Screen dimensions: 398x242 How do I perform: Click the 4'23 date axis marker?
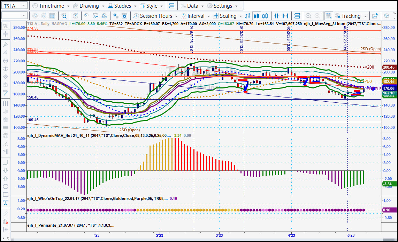coord(291,235)
